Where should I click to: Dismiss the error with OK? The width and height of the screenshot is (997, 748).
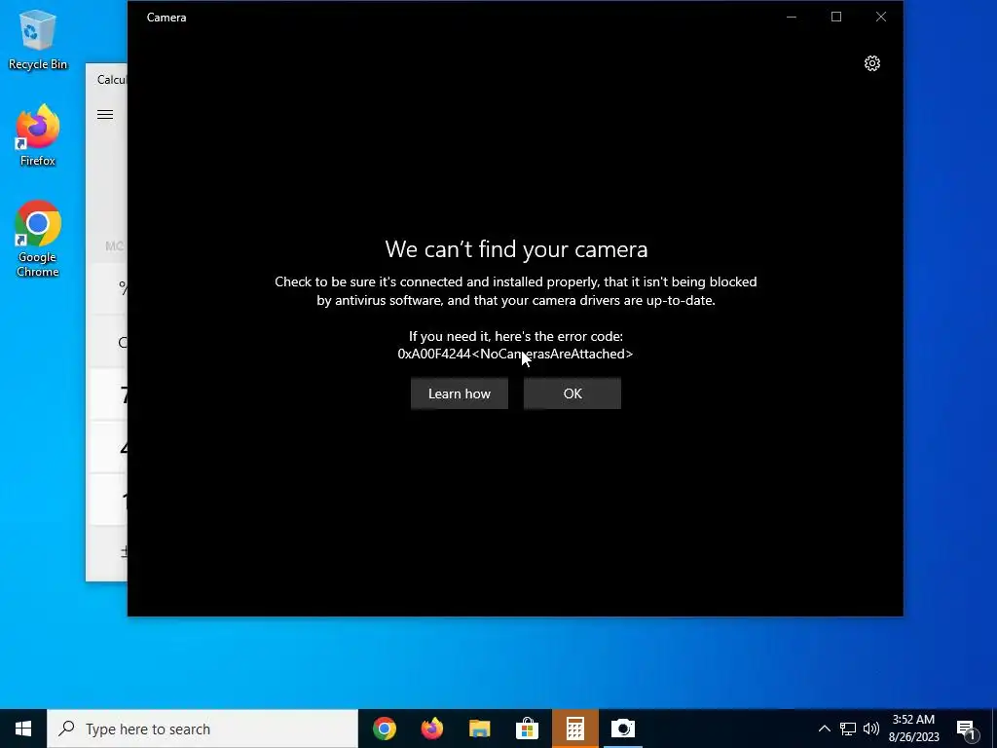(x=572, y=393)
